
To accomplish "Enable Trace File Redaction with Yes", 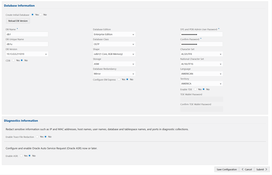I will [x=37, y=137].
